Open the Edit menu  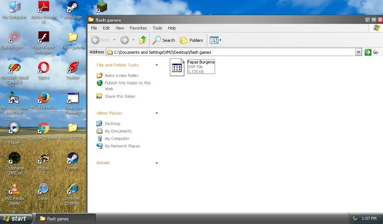106,28
